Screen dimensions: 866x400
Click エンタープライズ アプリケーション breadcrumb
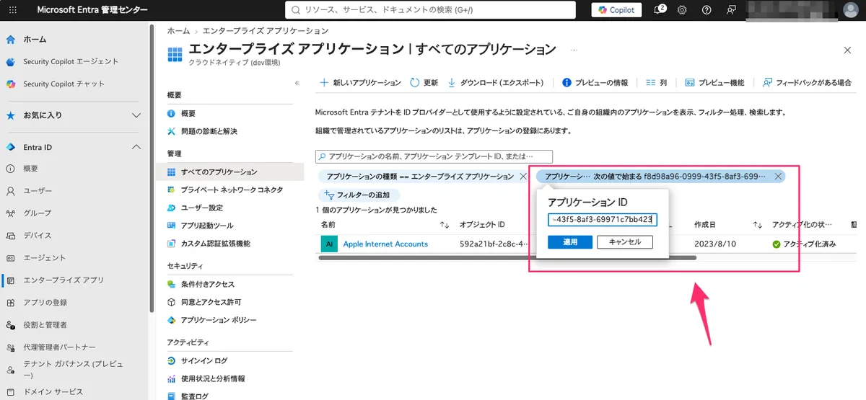pyautogui.click(x=266, y=31)
